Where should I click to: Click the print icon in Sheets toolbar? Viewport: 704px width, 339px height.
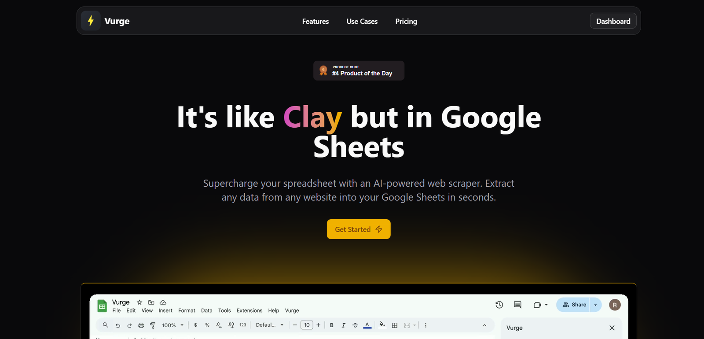pyautogui.click(x=141, y=325)
